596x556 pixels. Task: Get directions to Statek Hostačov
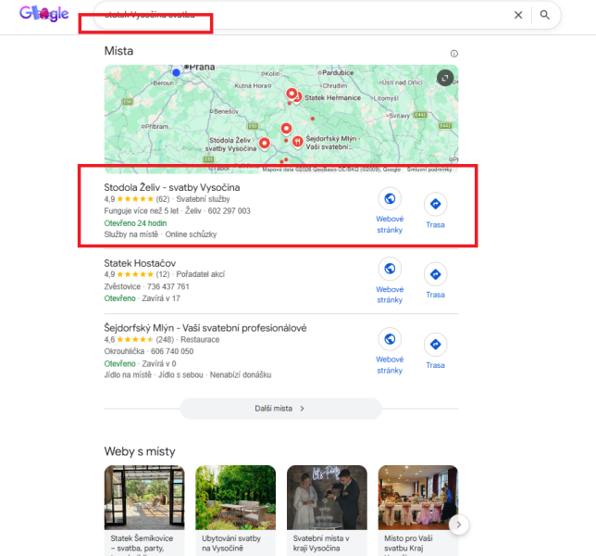[x=435, y=274]
